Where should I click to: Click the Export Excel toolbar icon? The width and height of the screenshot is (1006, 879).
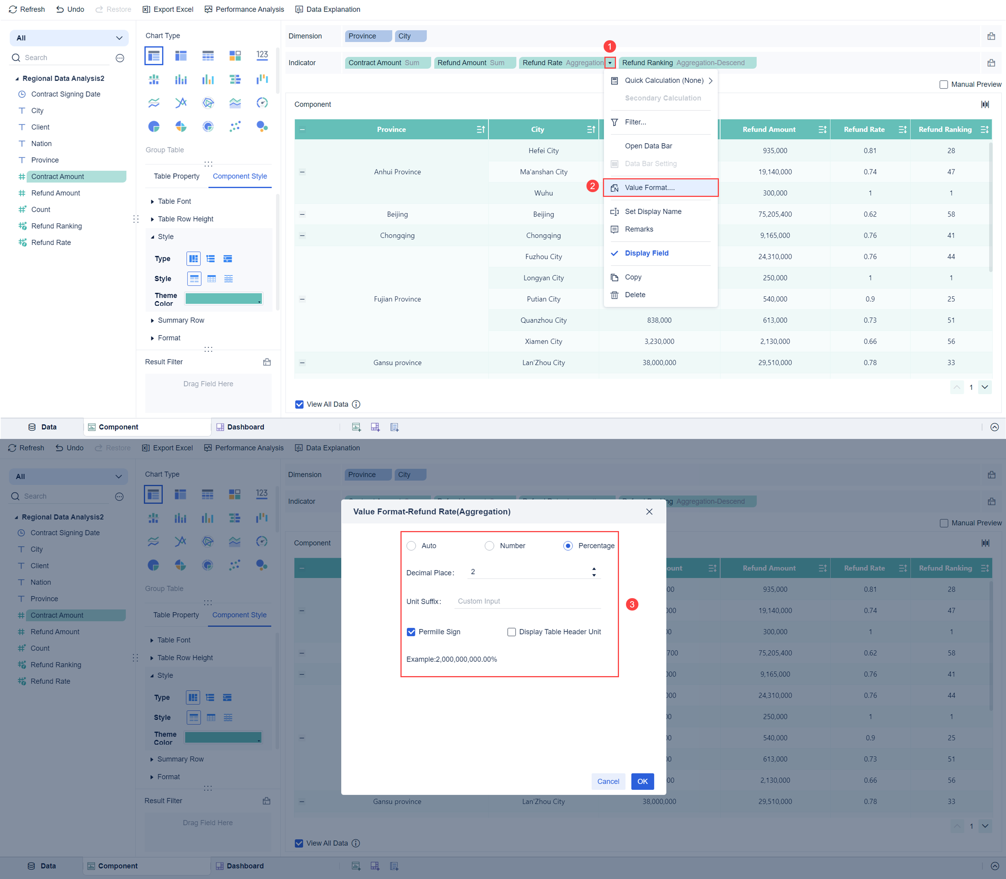[x=146, y=9]
